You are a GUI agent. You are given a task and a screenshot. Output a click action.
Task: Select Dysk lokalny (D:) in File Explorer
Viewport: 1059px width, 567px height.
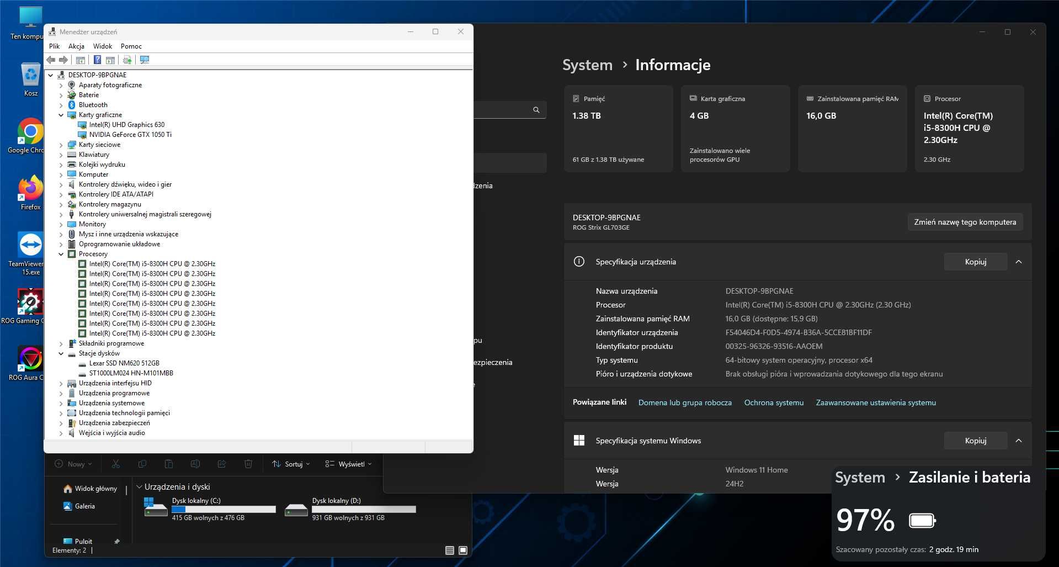pos(350,508)
